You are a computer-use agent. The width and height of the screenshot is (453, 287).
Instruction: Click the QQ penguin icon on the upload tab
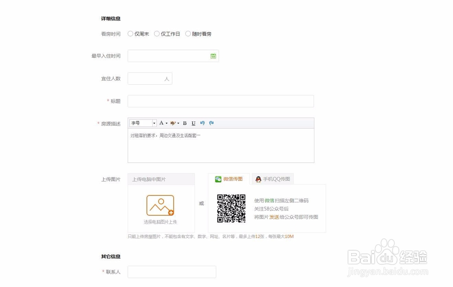coord(258,179)
